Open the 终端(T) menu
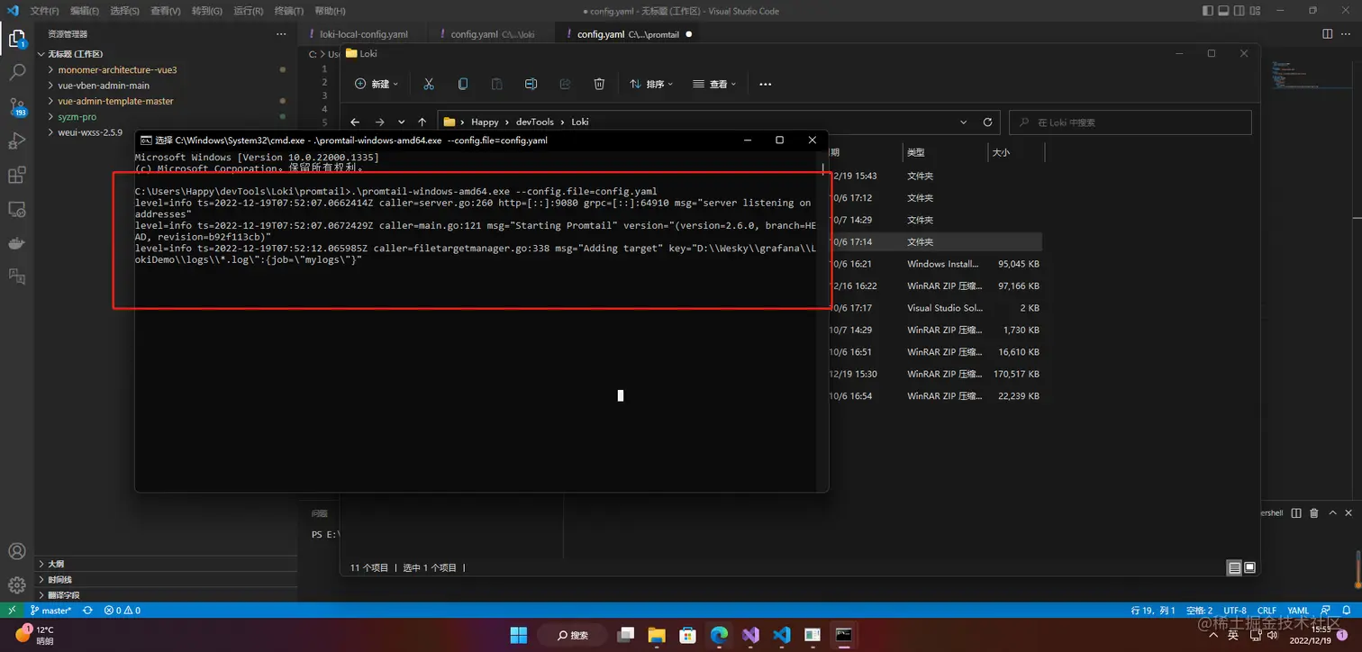 [288, 11]
